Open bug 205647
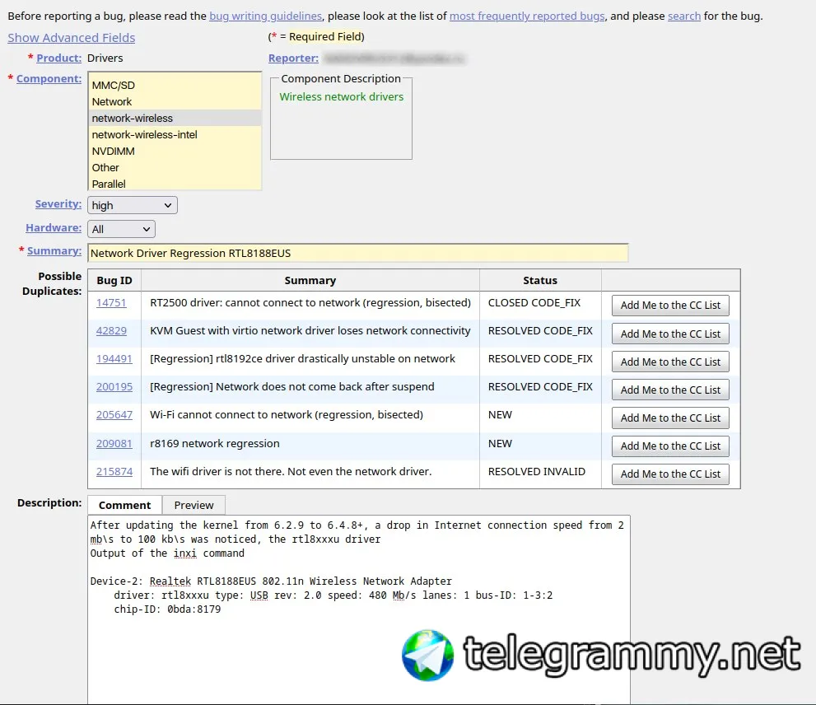 click(114, 415)
